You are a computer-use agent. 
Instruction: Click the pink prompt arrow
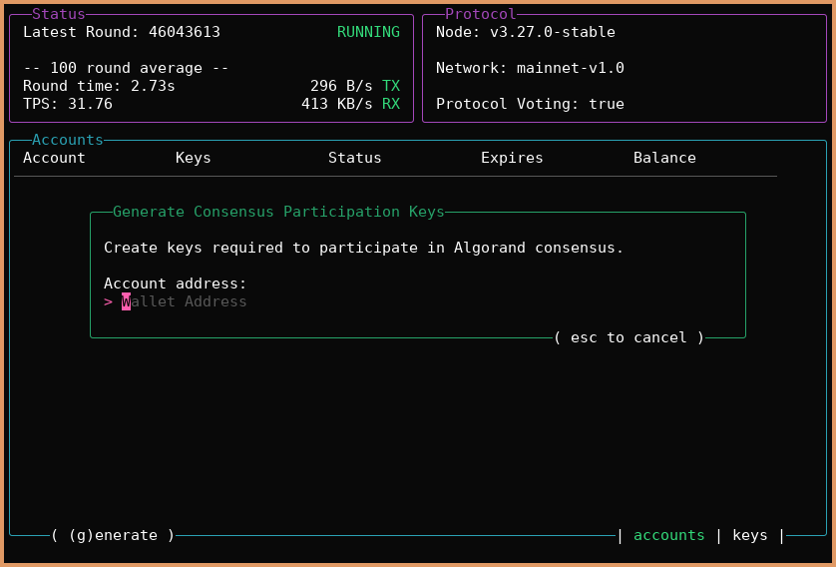click(x=108, y=301)
